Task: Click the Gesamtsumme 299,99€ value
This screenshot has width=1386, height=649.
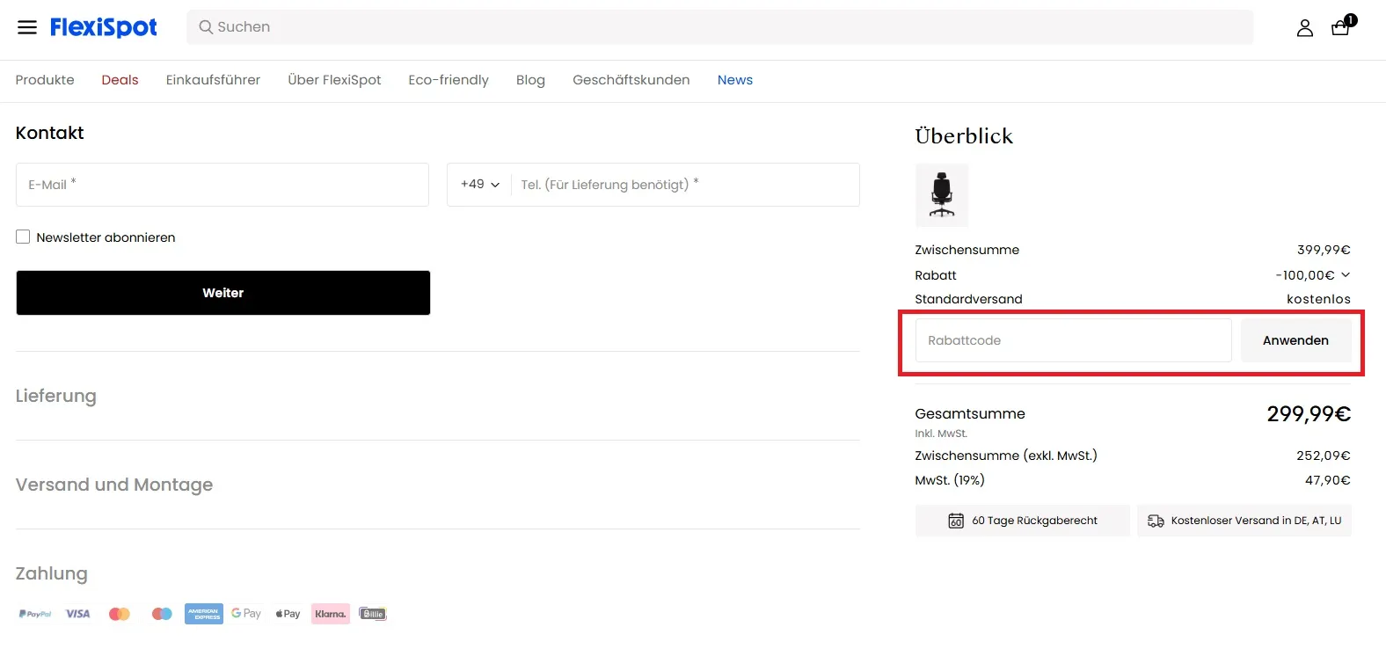Action: tap(1309, 413)
